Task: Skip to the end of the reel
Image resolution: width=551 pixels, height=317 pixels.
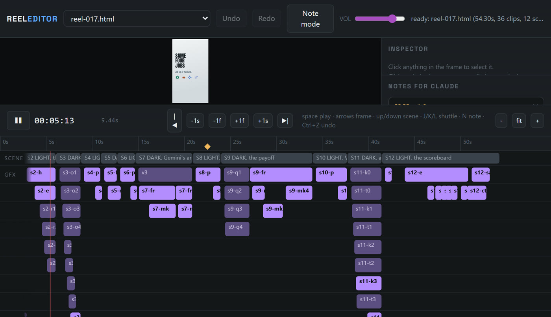Action: tap(285, 121)
